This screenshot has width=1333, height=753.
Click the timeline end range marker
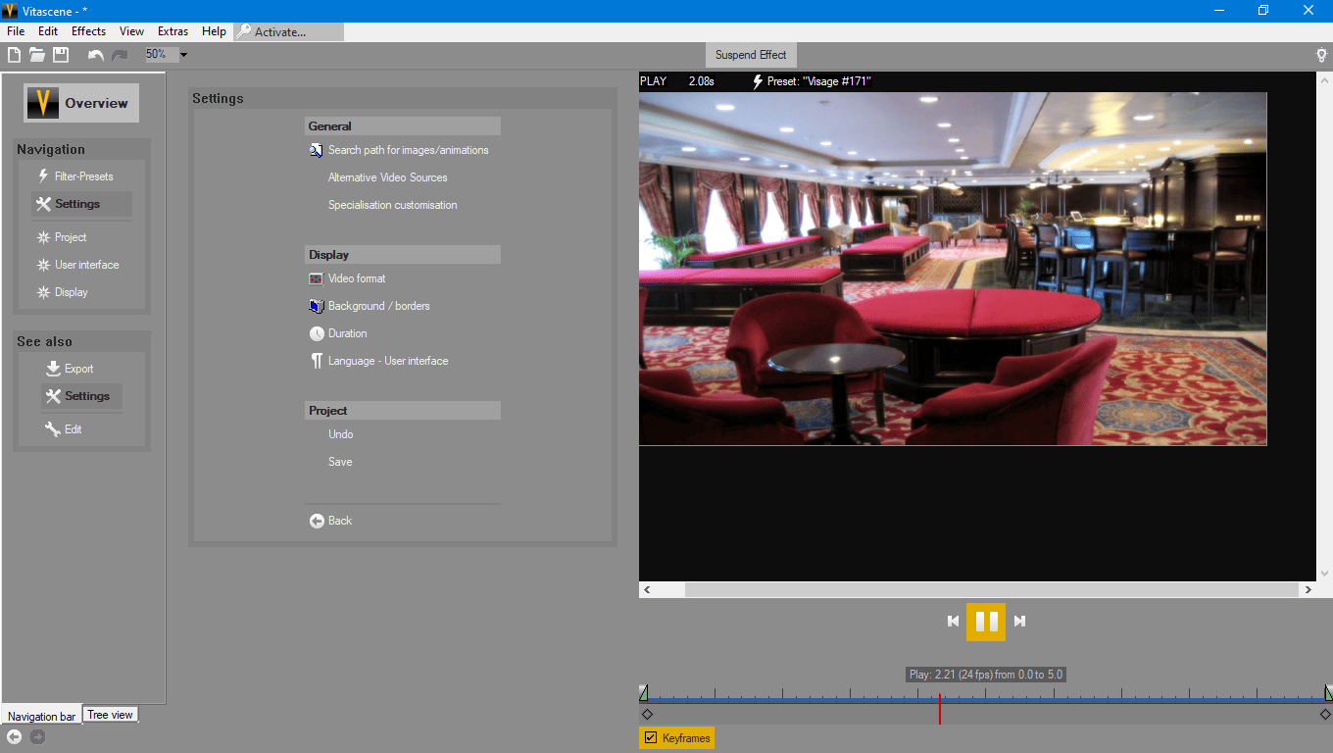point(1328,694)
